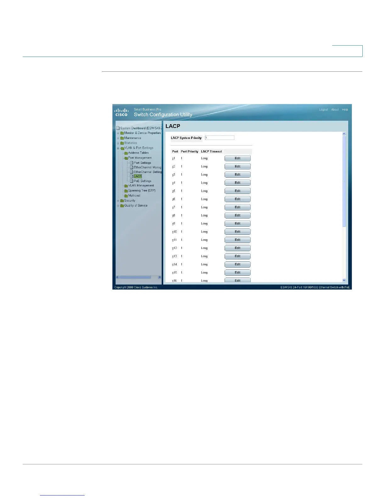Click the Port Management folder icon
Screen dimensions: 385x498
coord(126,158)
